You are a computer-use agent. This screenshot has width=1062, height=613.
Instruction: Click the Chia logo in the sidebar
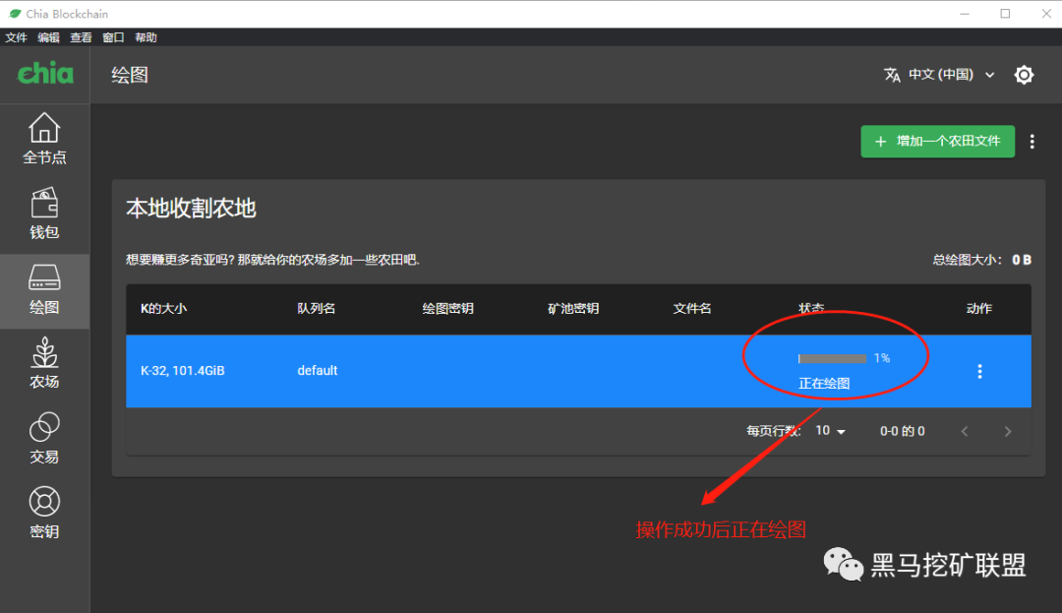(x=44, y=74)
